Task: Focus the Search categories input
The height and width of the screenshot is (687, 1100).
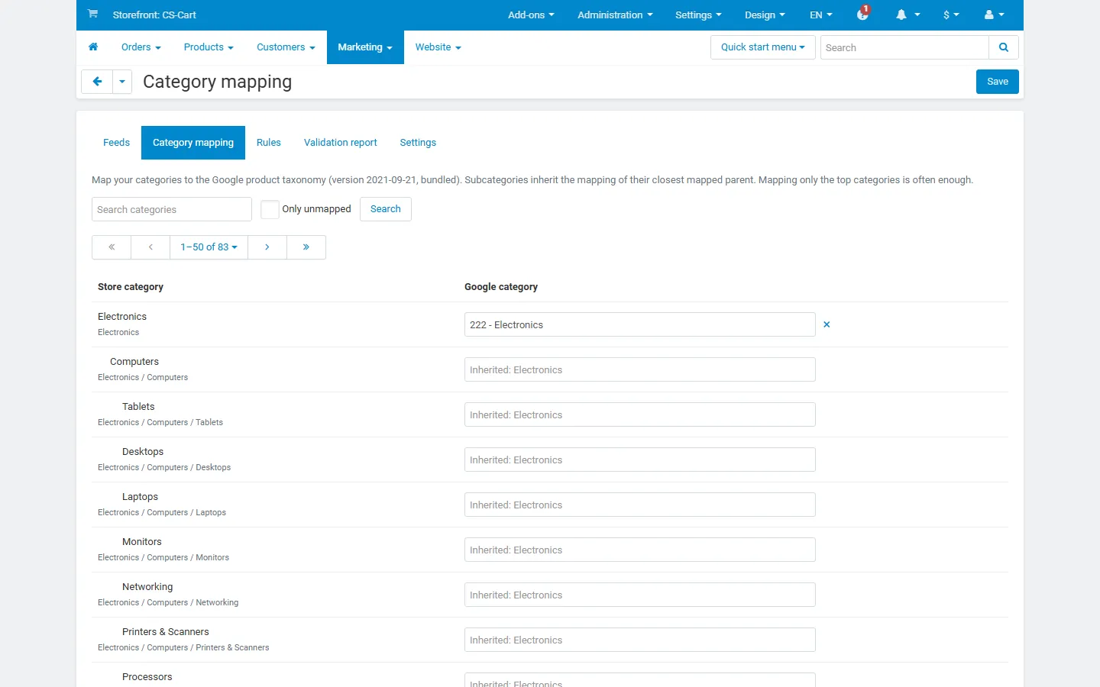Action: click(172, 209)
